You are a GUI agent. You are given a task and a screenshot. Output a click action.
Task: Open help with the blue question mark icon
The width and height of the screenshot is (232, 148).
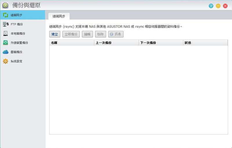pyautogui.click(x=211, y=6)
